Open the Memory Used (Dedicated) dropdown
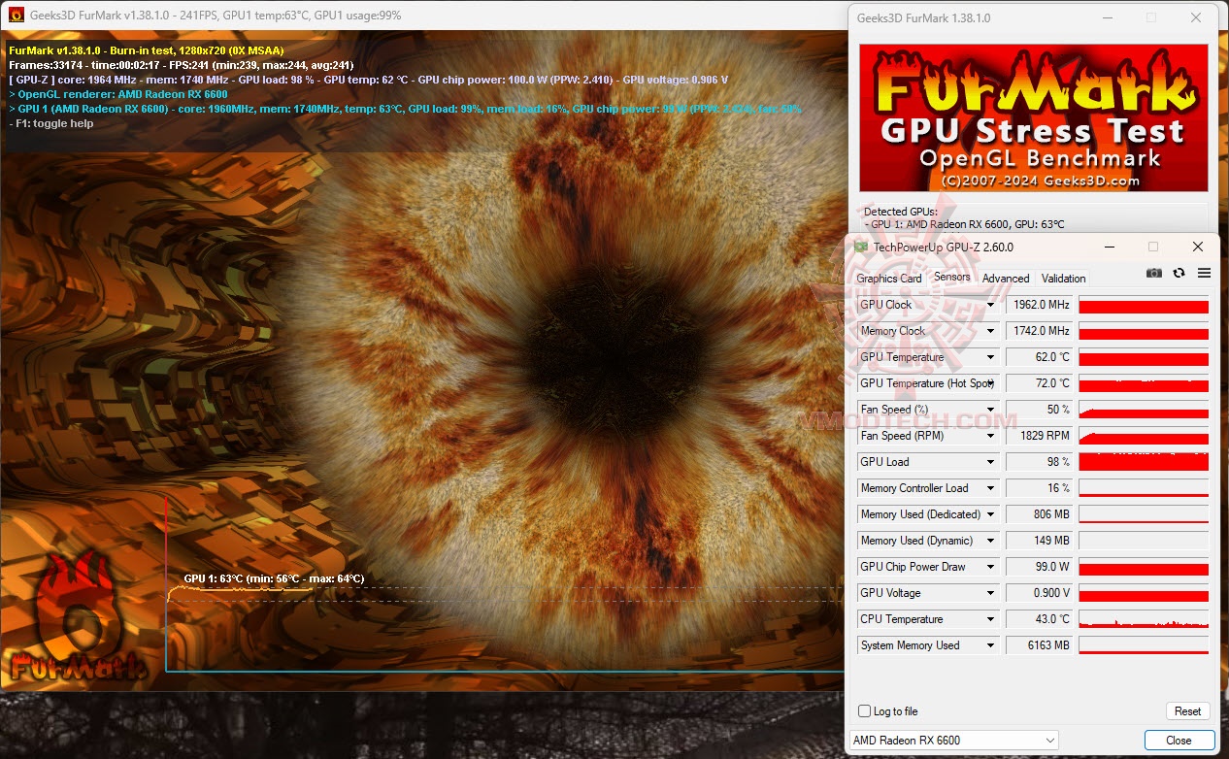1229x759 pixels. pyautogui.click(x=990, y=514)
